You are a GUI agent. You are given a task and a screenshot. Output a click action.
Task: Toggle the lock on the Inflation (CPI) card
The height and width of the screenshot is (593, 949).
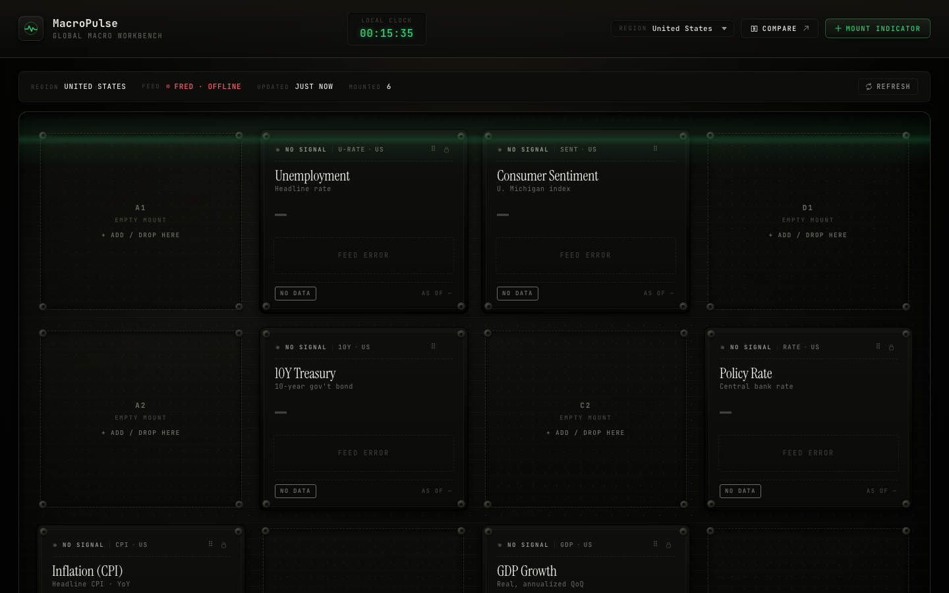click(x=223, y=545)
